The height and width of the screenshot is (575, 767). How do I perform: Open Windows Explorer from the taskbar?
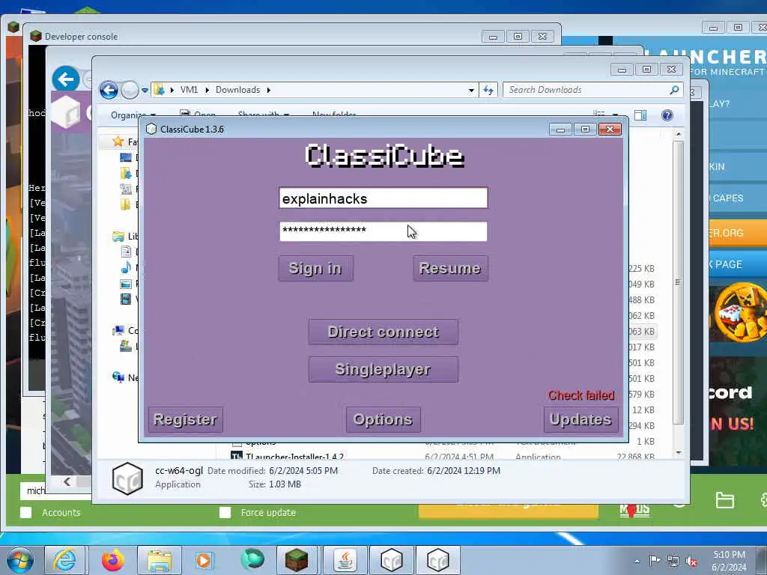[x=160, y=560]
